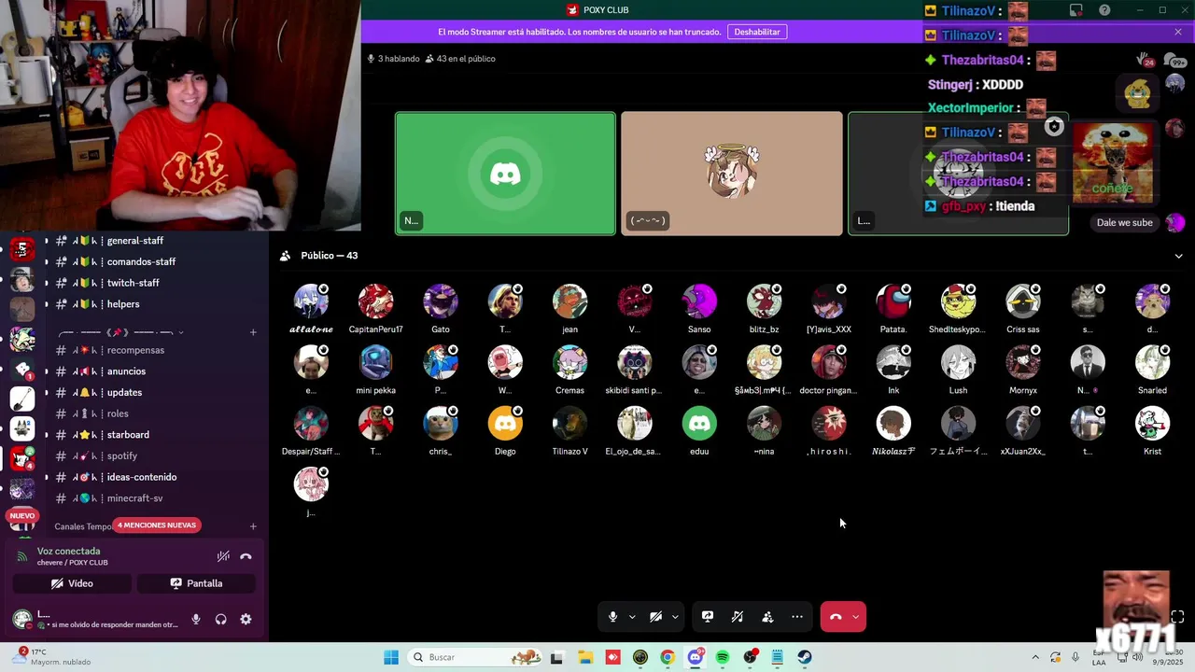The image size is (1195, 672).
Task: Mute microphone in the call control bar
Action: click(x=612, y=617)
